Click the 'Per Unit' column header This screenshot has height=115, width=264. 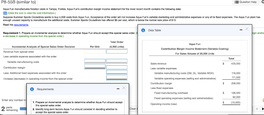[x=95, y=47]
